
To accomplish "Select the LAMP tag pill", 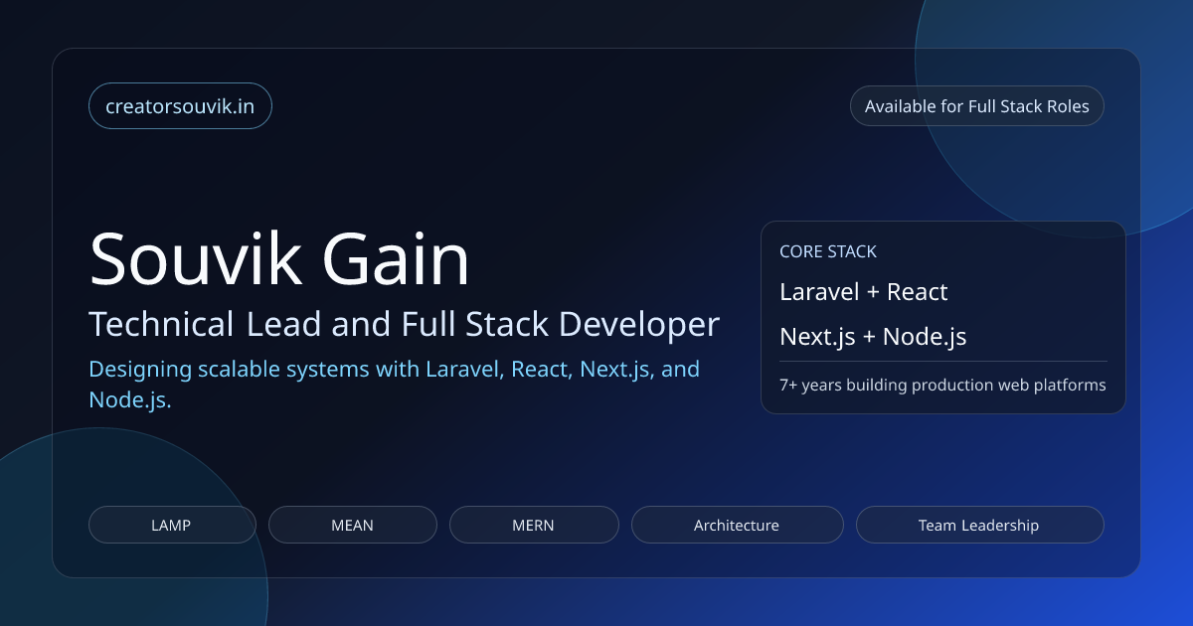I will click(x=172, y=525).
